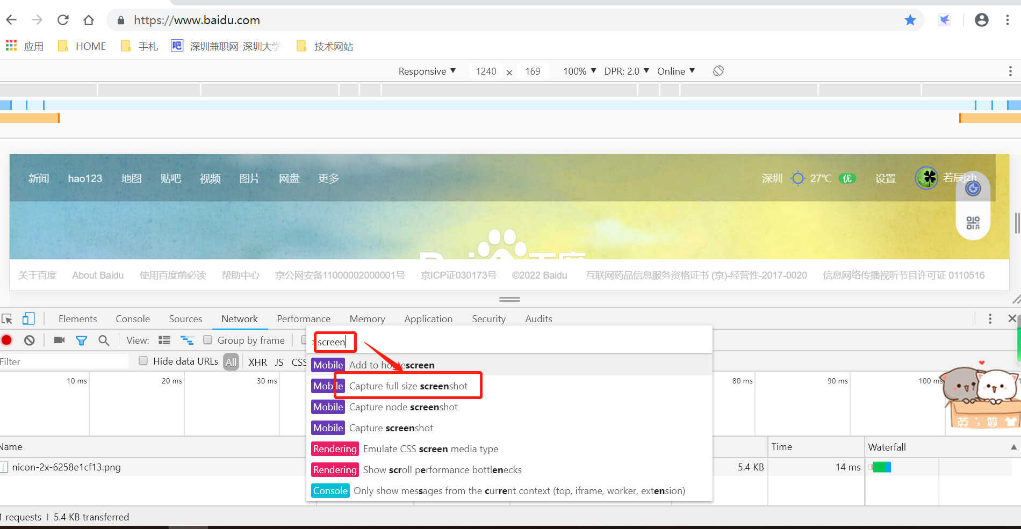Toggle the overview waterfall view icon

tap(187, 340)
